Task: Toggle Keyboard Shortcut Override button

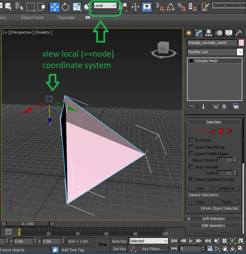Action: point(147,7)
